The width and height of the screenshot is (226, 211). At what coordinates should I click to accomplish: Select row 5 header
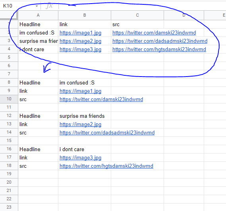pos(9,57)
